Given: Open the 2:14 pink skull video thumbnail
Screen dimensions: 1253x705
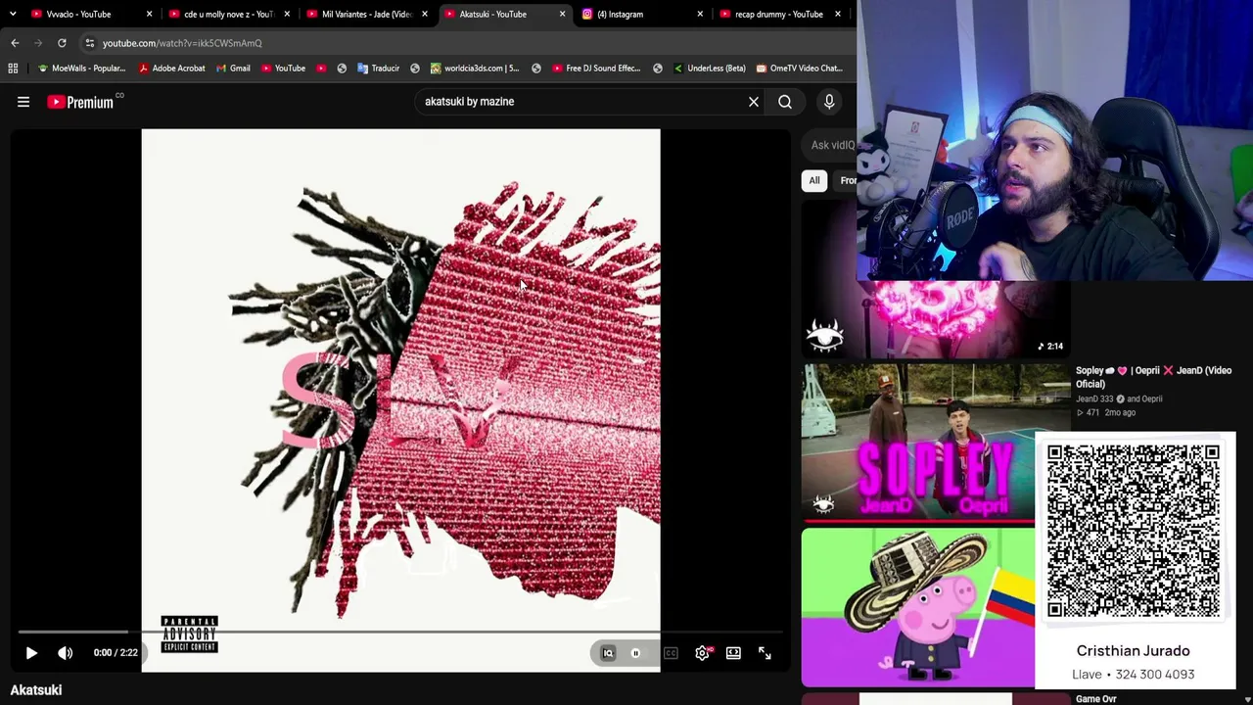Looking at the screenshot, I should tap(936, 319).
